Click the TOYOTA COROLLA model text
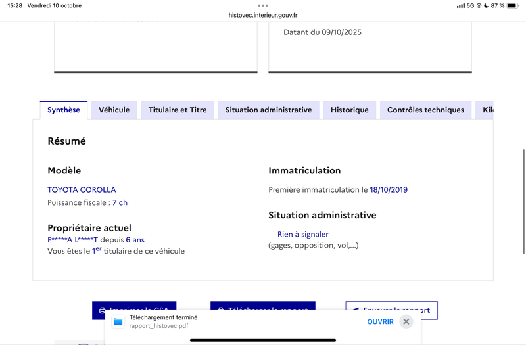526x345 pixels. (82, 189)
